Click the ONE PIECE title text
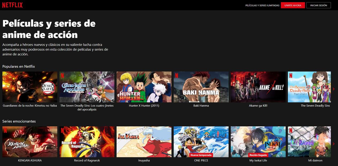This screenshot has height=166, width=338. [201, 160]
